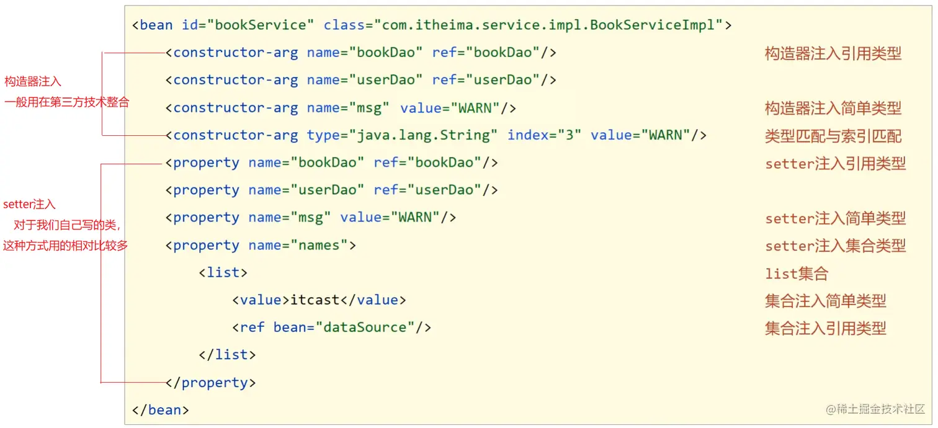This screenshot has height=428, width=938.
Task: Click the note 这种方式用的相对比较多
Action: click(x=65, y=246)
